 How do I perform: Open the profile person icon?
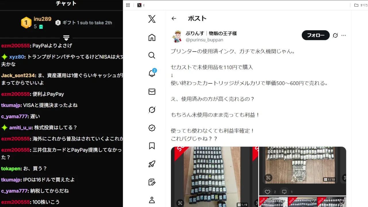click(x=152, y=200)
